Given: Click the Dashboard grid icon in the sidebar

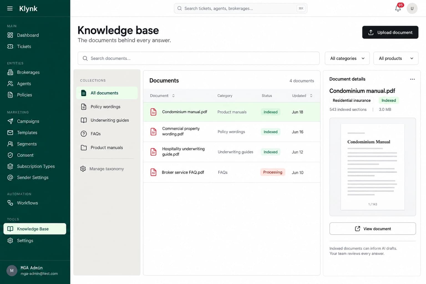Looking at the screenshot, I should pyautogui.click(x=10, y=35).
